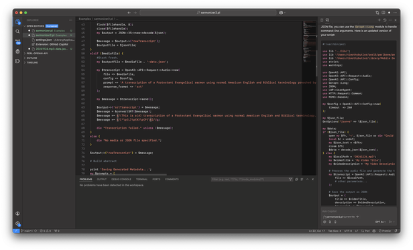Open Copilot status icon in status bar
413x250 pixels.
pos(373,231)
